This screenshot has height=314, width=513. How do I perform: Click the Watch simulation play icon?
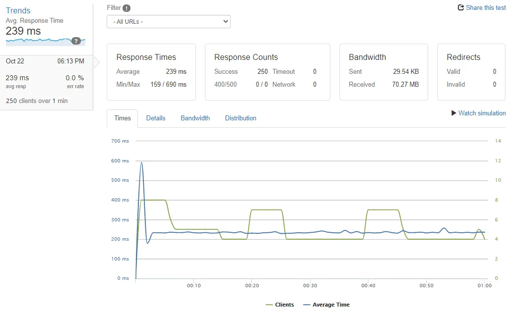[453, 113]
